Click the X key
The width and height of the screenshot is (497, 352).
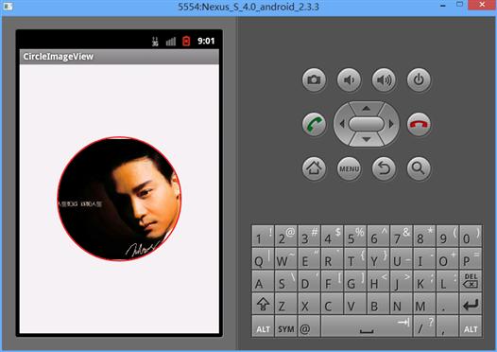(x=309, y=304)
